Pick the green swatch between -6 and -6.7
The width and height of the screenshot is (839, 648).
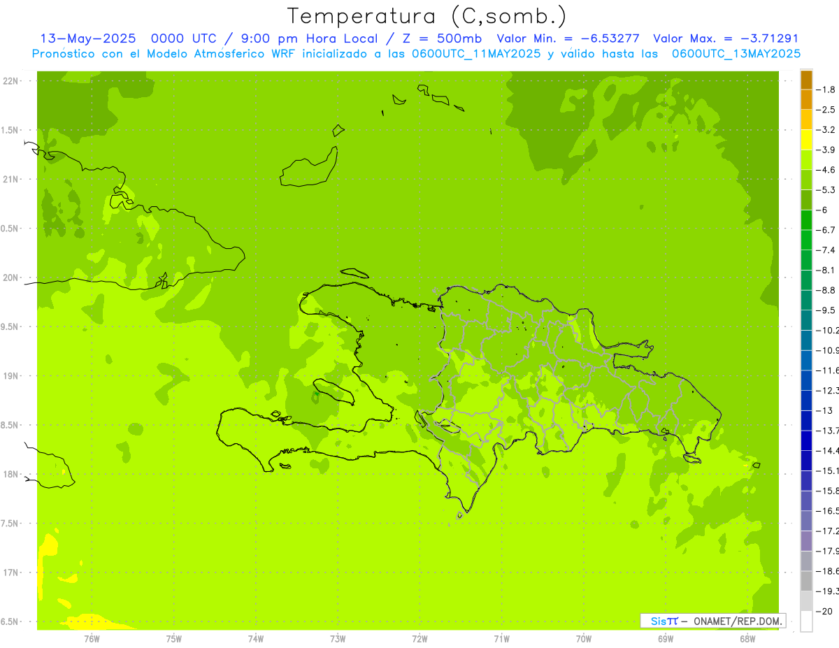coord(806,219)
